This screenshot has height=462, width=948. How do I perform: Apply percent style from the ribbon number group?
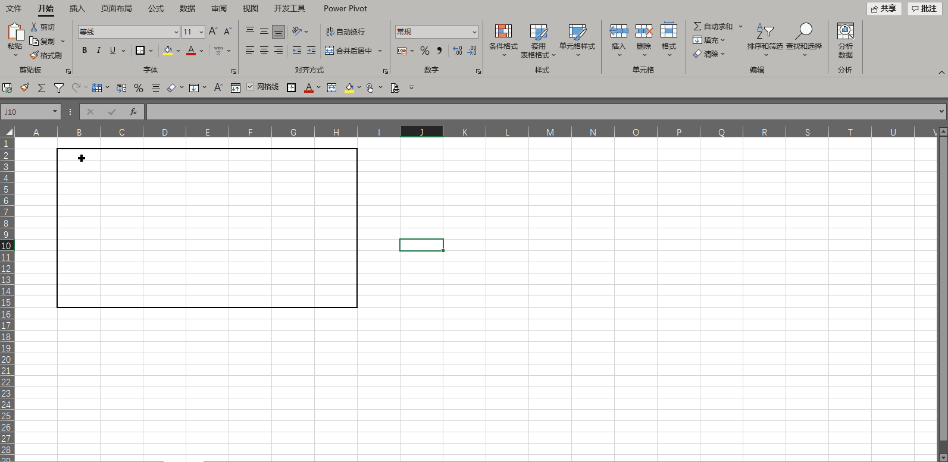click(424, 51)
